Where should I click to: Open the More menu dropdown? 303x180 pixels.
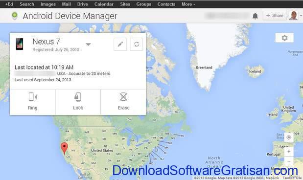[188, 4]
